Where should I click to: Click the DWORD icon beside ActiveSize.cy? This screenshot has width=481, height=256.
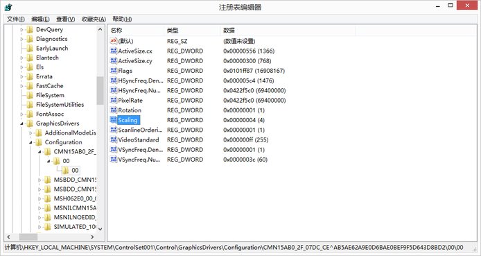tap(114, 61)
